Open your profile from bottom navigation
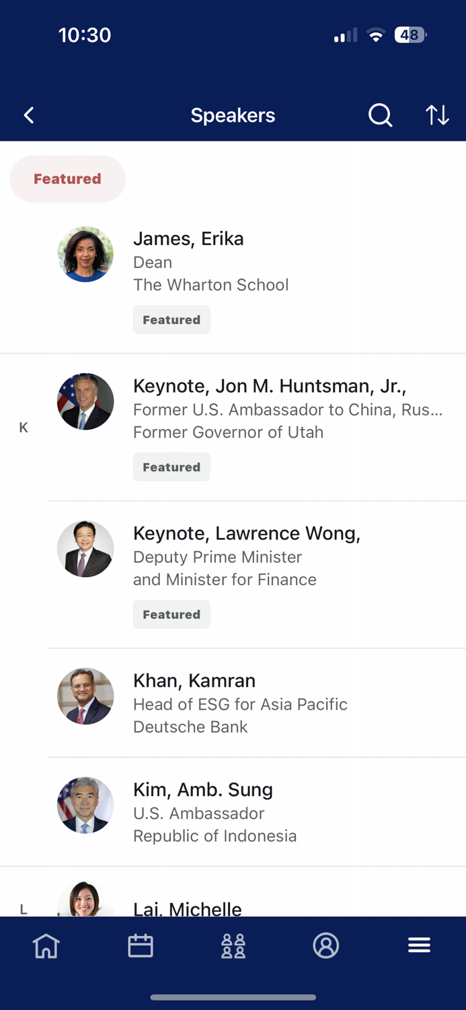This screenshot has width=466, height=1010. click(326, 945)
